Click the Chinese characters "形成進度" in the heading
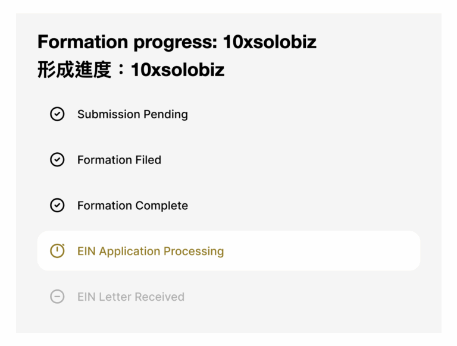 (74, 70)
